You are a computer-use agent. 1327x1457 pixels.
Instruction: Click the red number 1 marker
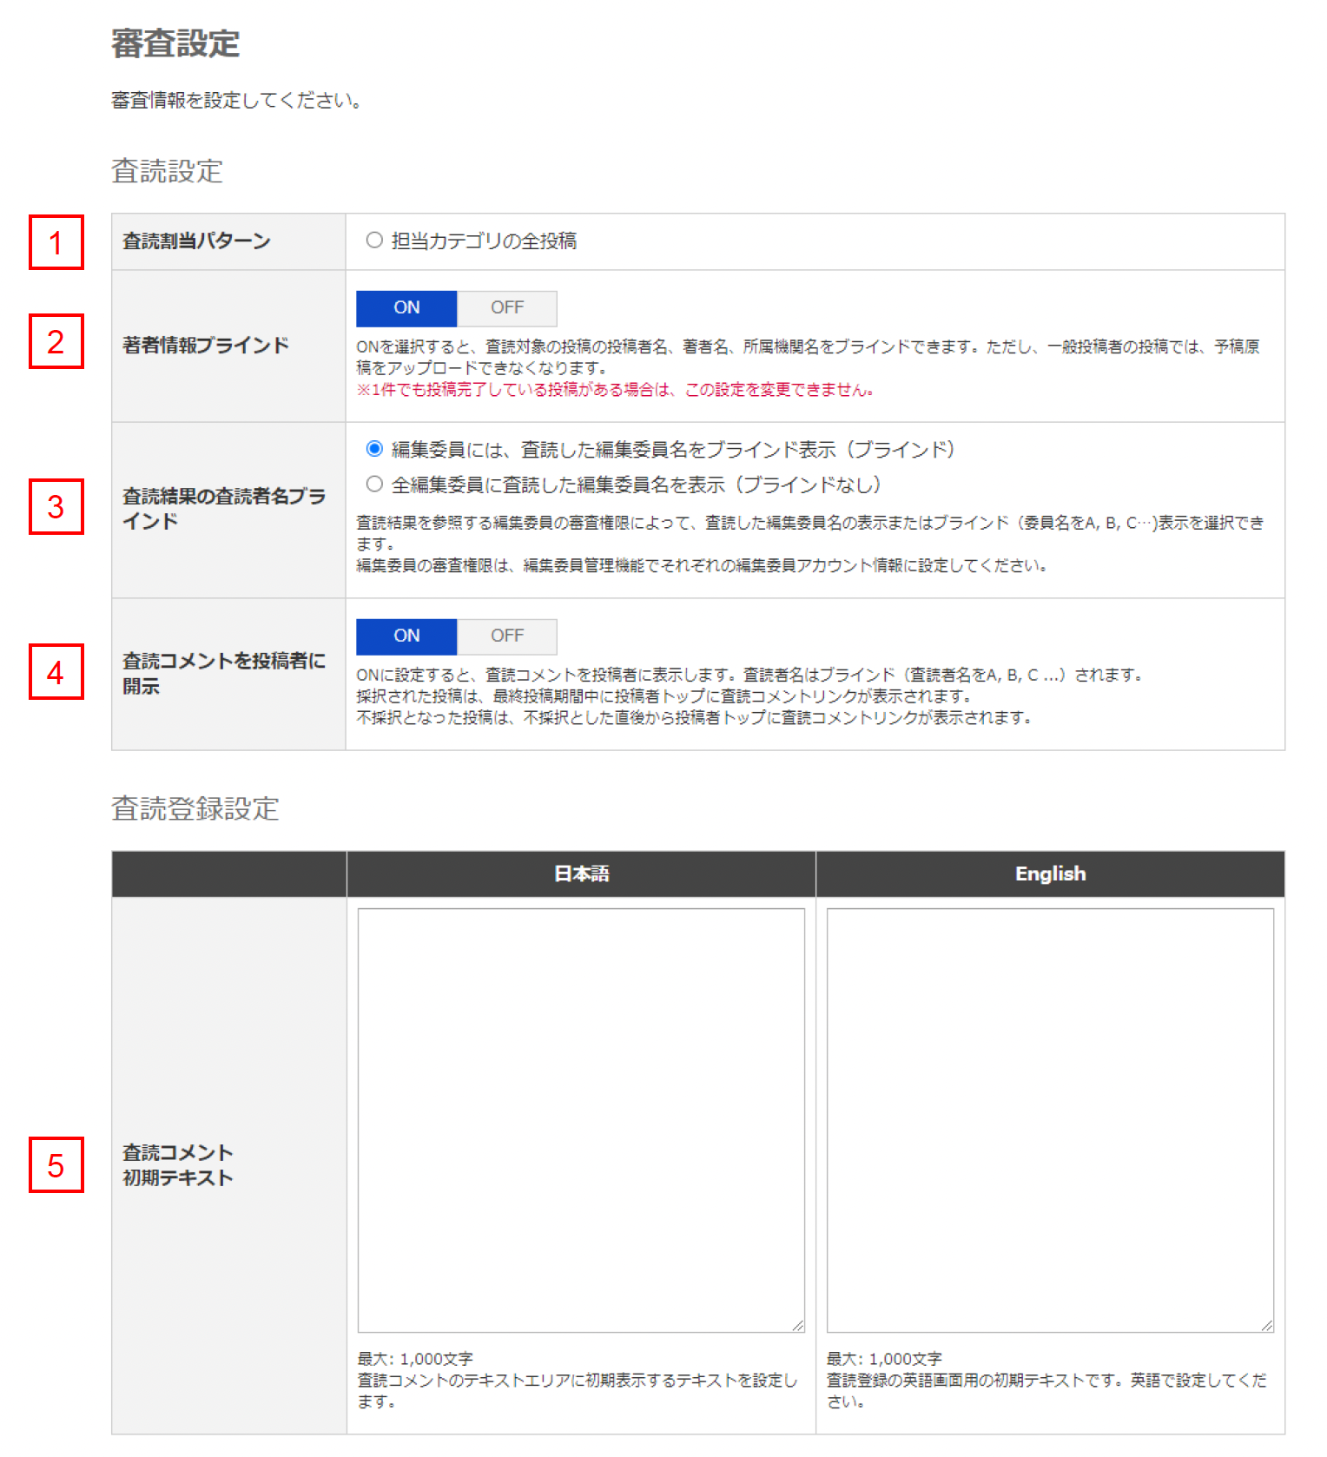[x=56, y=242]
